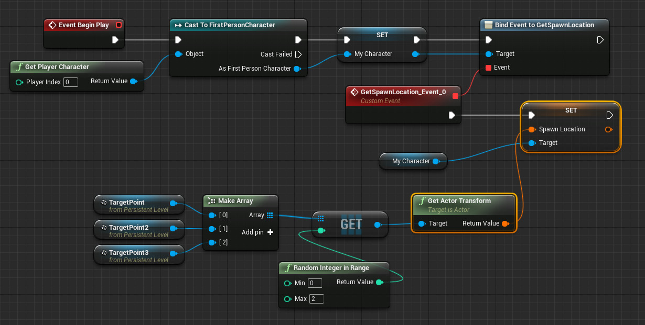Click the Cast Failed execution pin
The image size is (645, 325).
299,54
